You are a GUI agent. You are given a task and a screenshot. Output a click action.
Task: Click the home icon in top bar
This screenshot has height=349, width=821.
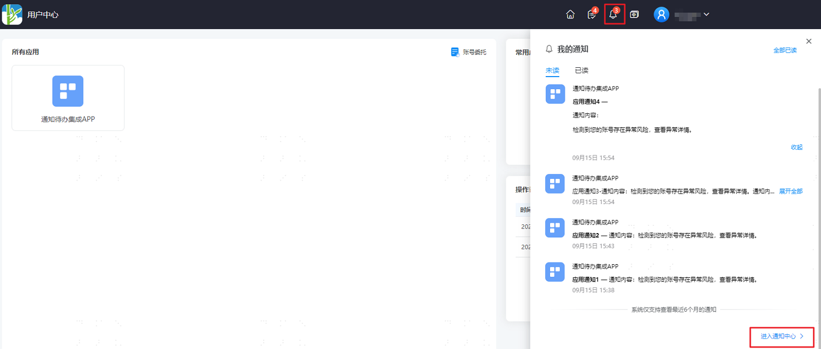coord(570,15)
